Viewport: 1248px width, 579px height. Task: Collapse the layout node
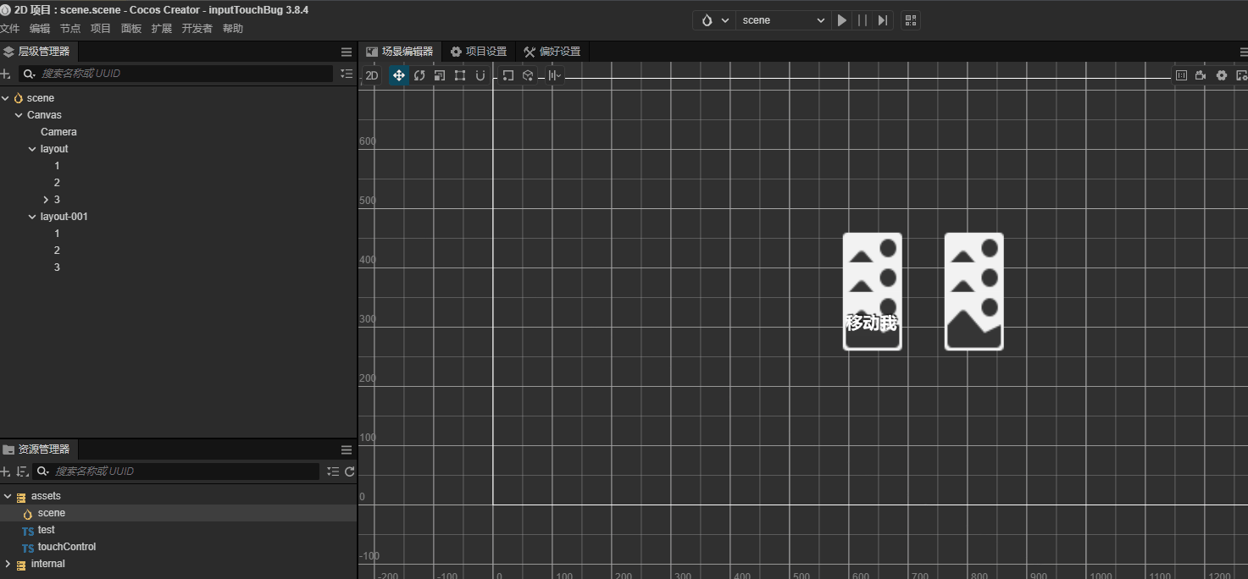(32, 149)
